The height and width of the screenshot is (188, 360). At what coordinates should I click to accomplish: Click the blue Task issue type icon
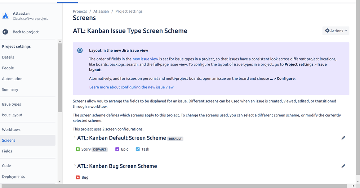[x=138, y=149]
